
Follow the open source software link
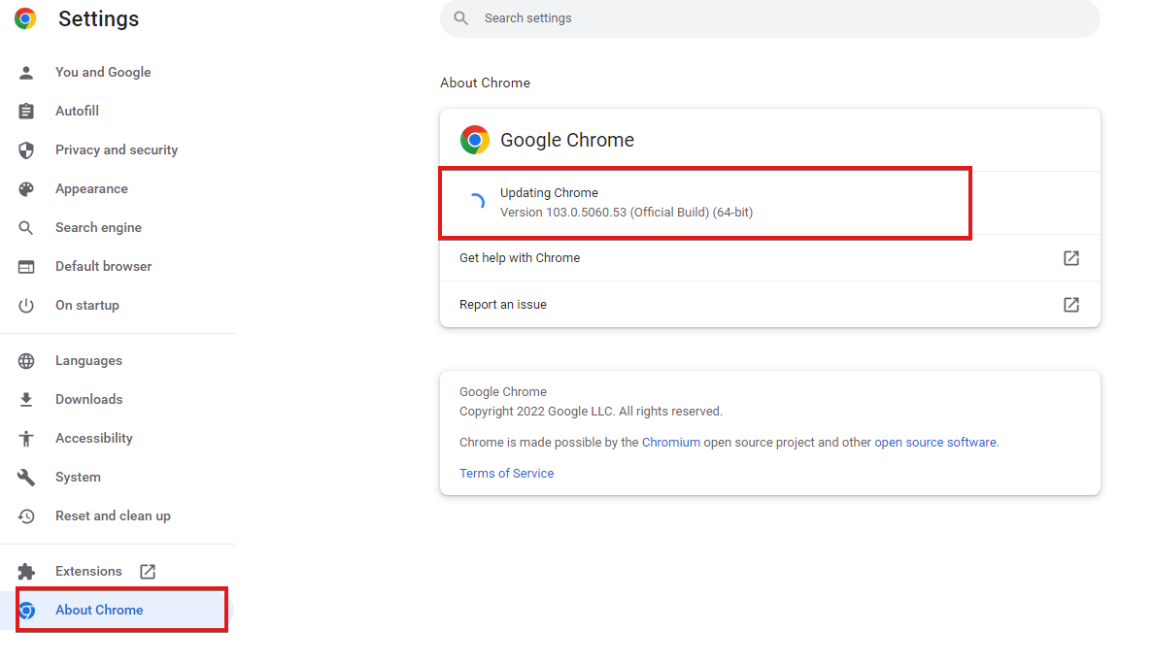point(934,443)
